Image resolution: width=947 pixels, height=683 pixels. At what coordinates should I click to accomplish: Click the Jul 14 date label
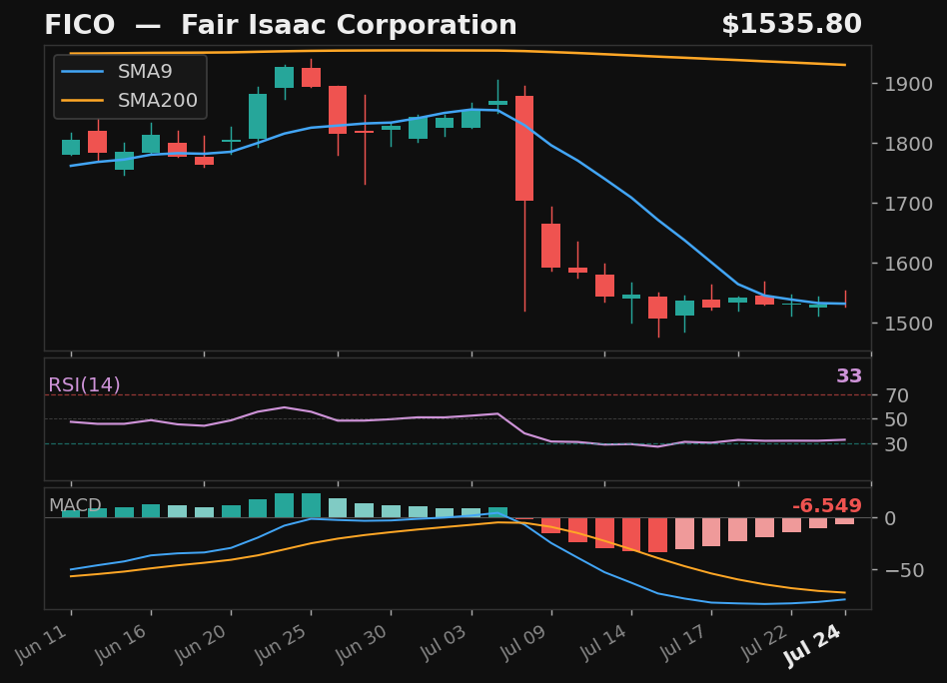pos(601,642)
